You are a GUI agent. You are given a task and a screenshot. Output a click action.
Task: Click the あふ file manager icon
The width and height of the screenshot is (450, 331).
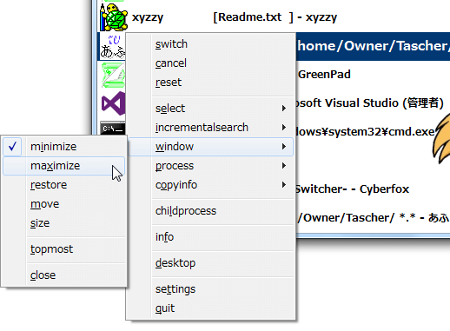pos(113,46)
